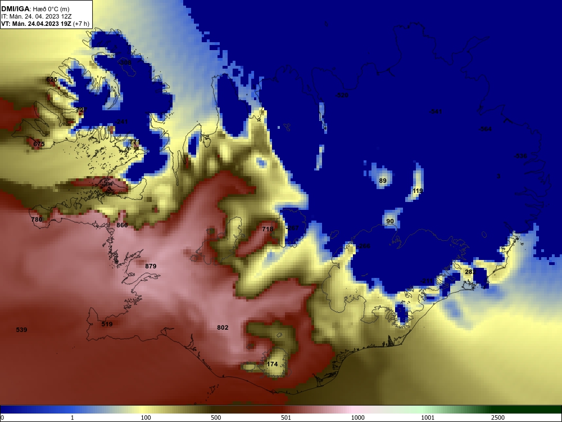Click the valid time line 'VT: Mán. 24.04.2023 19Z'
This screenshot has height=422, width=562.
36,24
